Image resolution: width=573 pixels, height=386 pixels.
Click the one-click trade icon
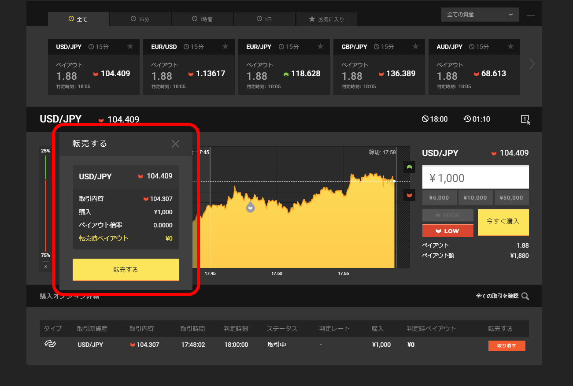click(x=525, y=119)
